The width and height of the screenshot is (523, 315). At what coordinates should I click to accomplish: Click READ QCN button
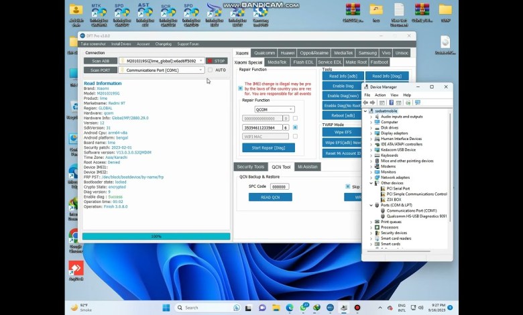click(270, 197)
